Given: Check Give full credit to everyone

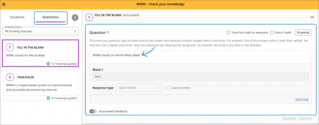Looking at the screenshot, I should coord(229,32).
